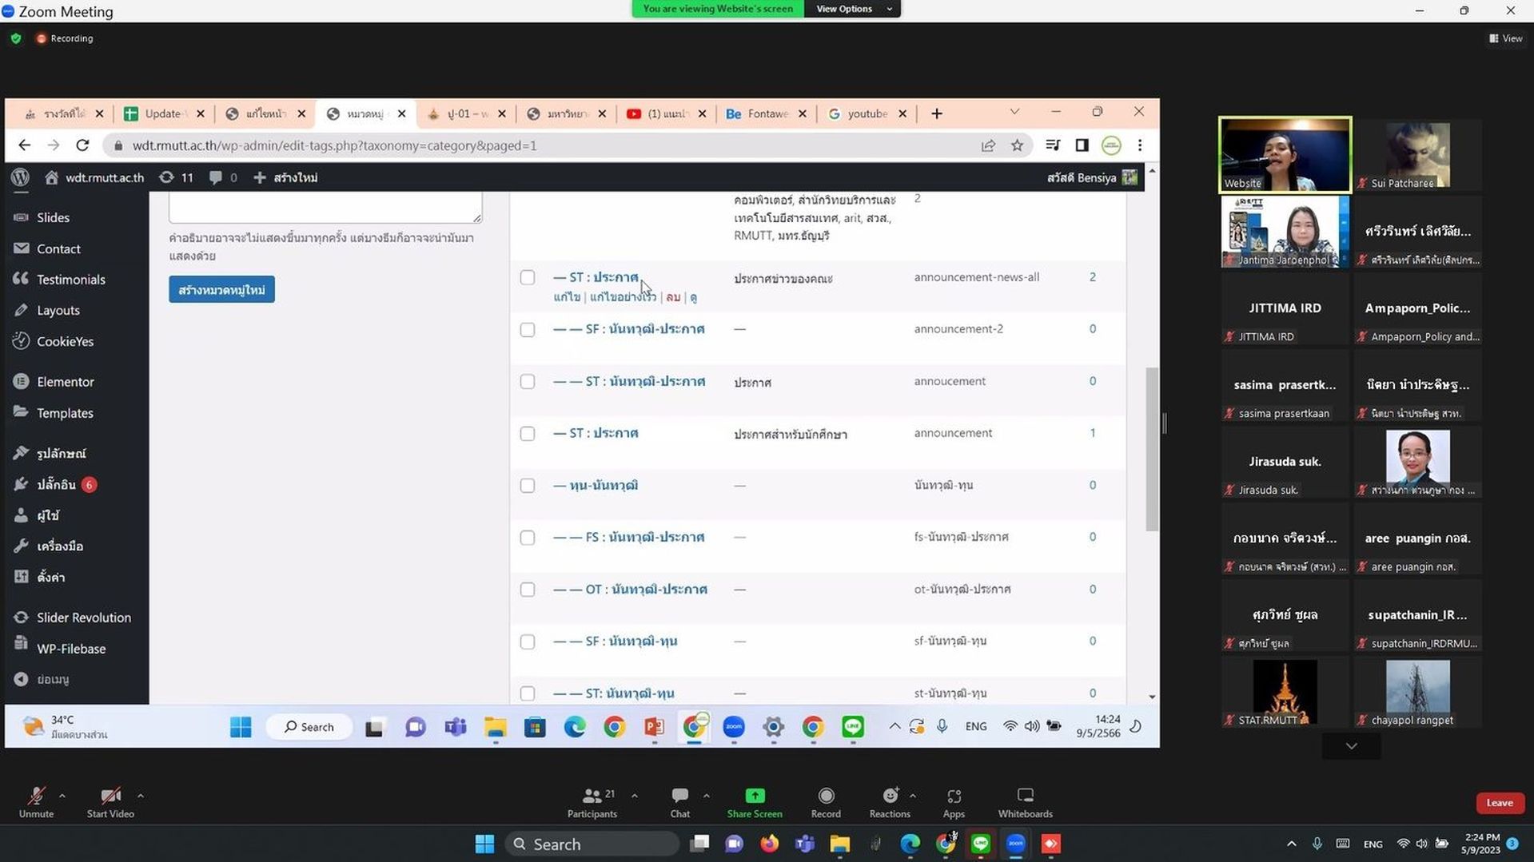Open the Apps icon in Zoom toolbar

click(x=954, y=796)
